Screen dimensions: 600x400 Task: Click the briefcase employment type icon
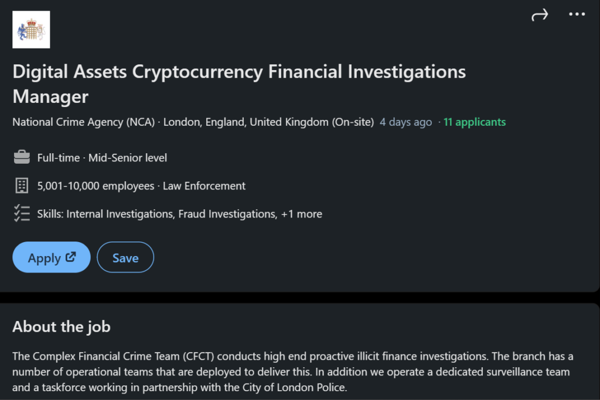(x=21, y=157)
